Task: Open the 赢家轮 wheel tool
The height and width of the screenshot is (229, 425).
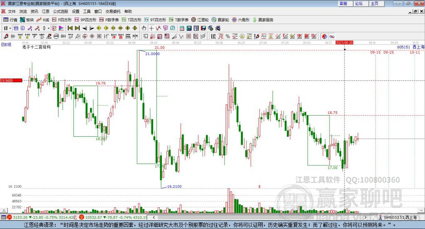Action: point(220,20)
